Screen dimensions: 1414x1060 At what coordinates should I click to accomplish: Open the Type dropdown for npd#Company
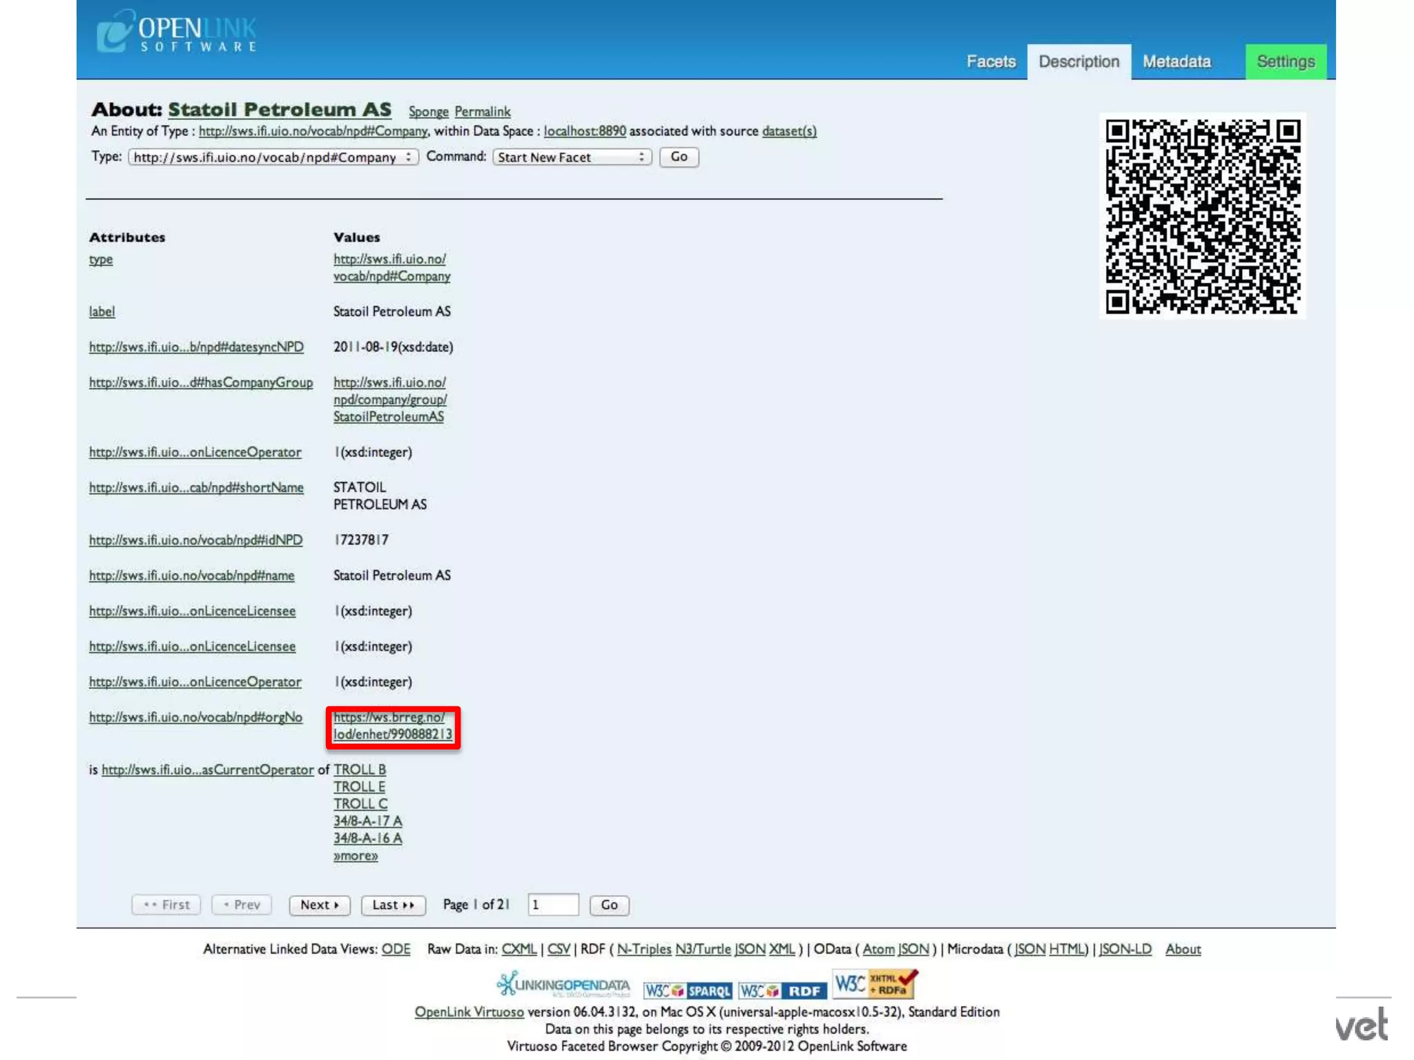point(273,157)
